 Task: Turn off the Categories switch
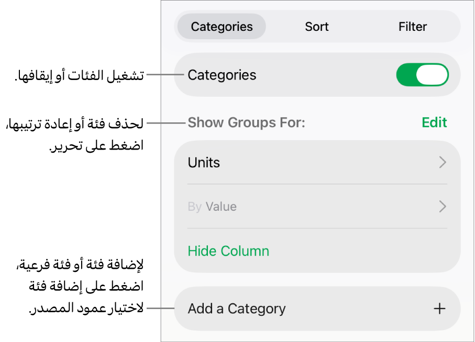click(423, 75)
